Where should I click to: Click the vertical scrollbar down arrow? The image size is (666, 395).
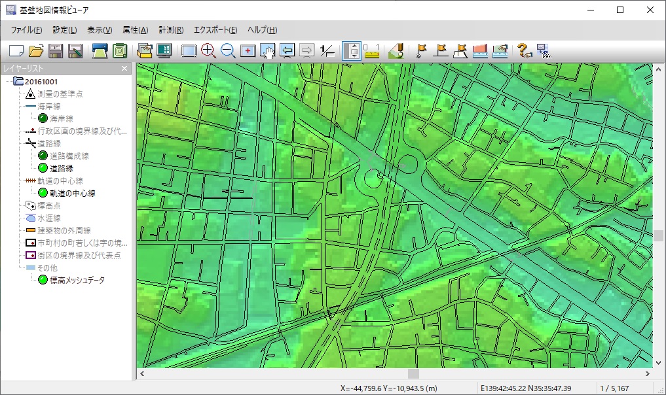pyautogui.click(x=658, y=363)
